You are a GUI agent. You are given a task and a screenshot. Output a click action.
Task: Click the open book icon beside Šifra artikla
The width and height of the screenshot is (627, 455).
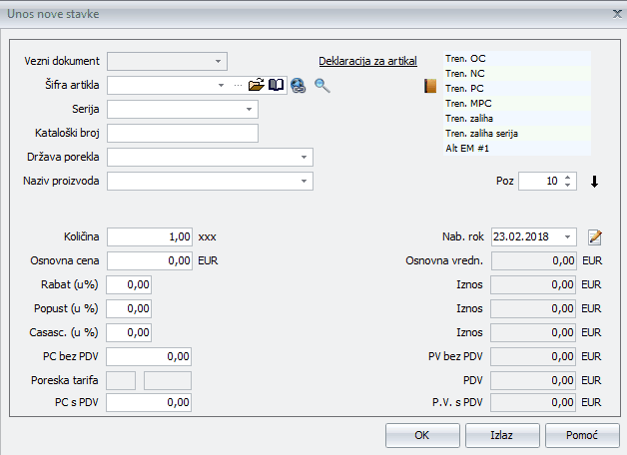[276, 86]
